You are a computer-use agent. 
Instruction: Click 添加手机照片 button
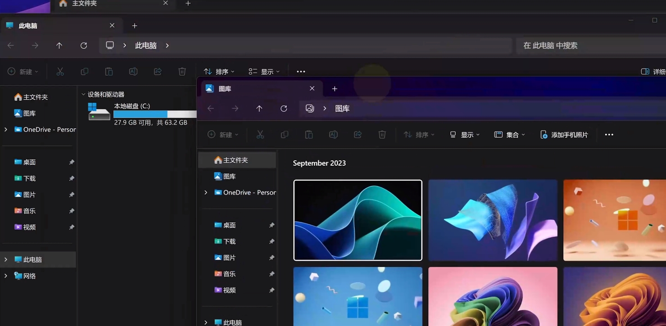564,135
